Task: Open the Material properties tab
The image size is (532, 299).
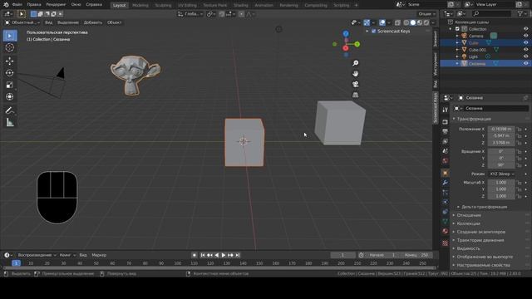Action: 446,231
